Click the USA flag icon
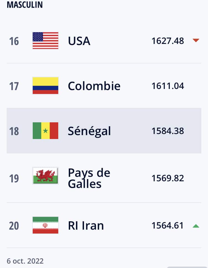This screenshot has height=268, width=208. point(45,40)
